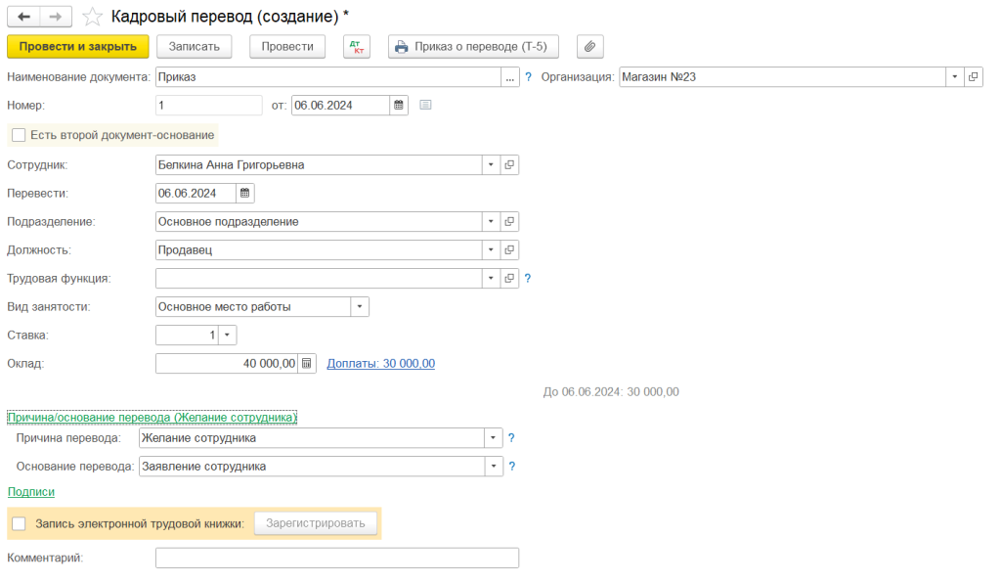This screenshot has height=583, width=1001.
Task: Click the back navigation arrow
Action: click(x=24, y=17)
